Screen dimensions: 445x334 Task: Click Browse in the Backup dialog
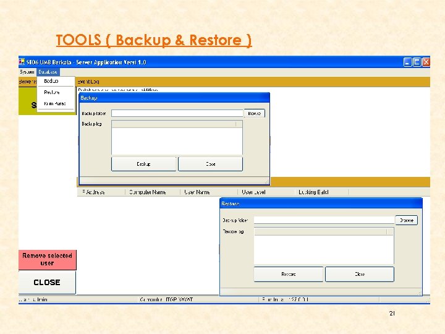pos(254,113)
